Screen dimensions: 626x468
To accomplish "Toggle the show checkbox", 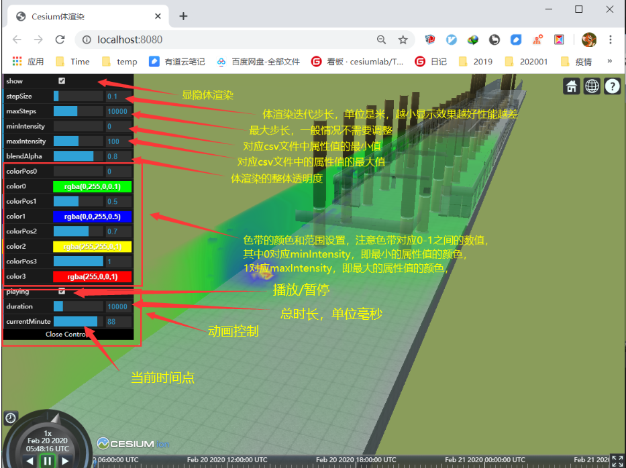I will point(62,81).
